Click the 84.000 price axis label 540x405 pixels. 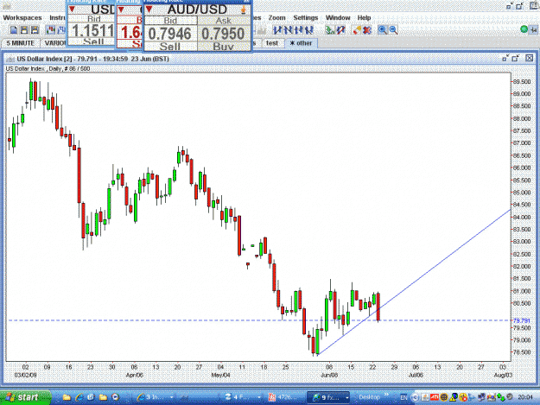click(x=522, y=217)
